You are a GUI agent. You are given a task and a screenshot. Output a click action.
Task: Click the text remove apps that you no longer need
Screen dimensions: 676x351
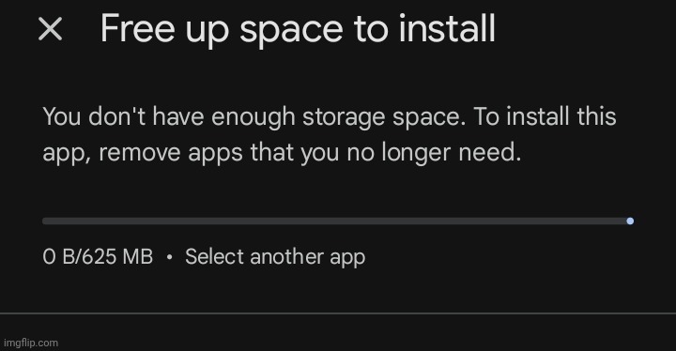coord(310,153)
